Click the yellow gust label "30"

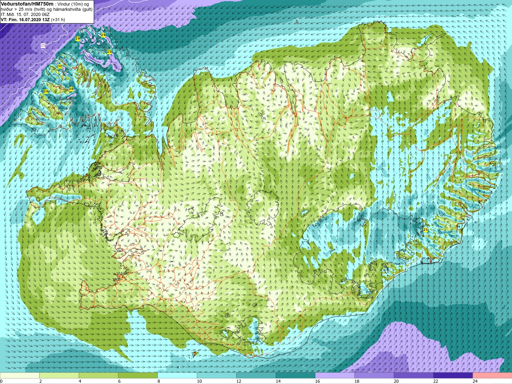click(x=60, y=66)
